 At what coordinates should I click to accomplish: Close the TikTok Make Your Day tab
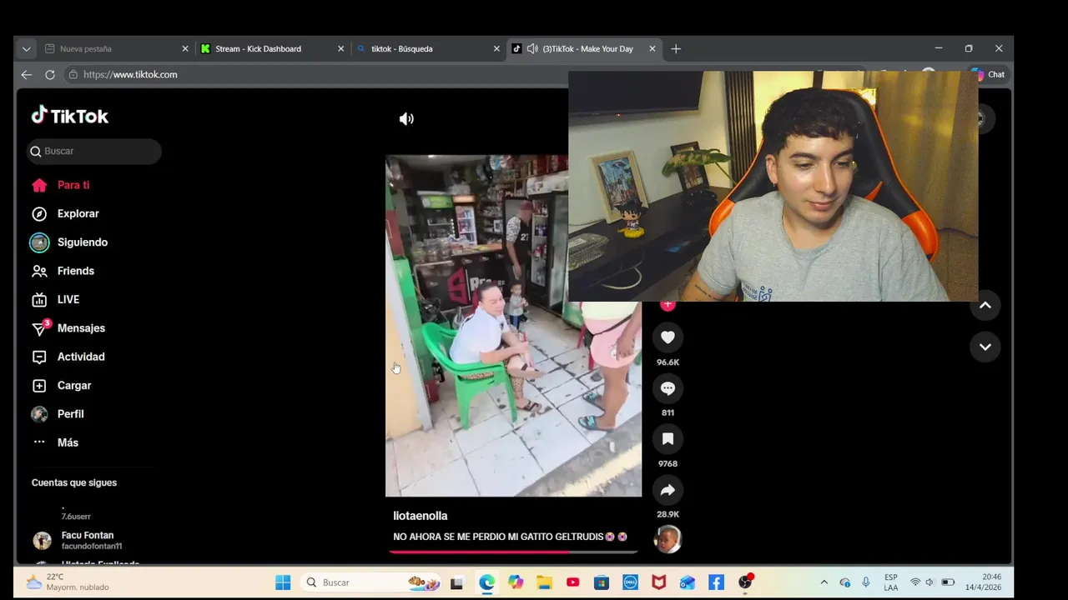tap(652, 48)
